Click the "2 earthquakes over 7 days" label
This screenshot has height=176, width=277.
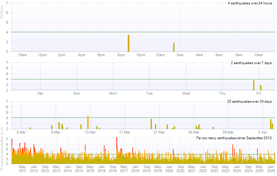[x=251, y=63]
